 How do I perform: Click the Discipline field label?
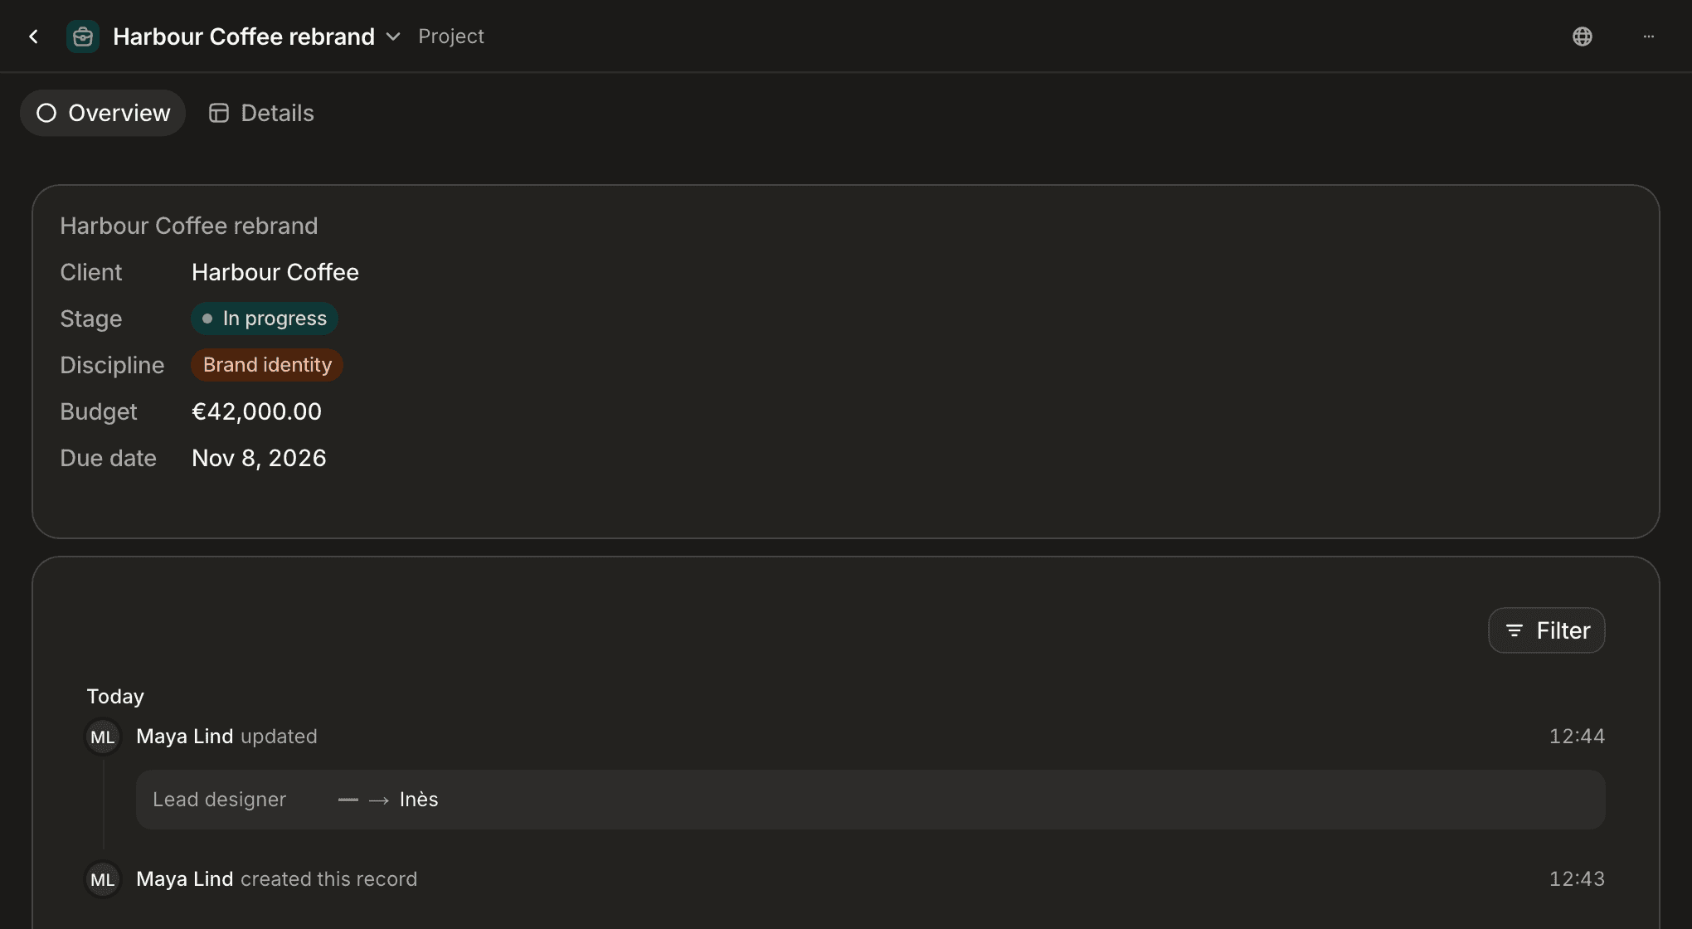[112, 365]
